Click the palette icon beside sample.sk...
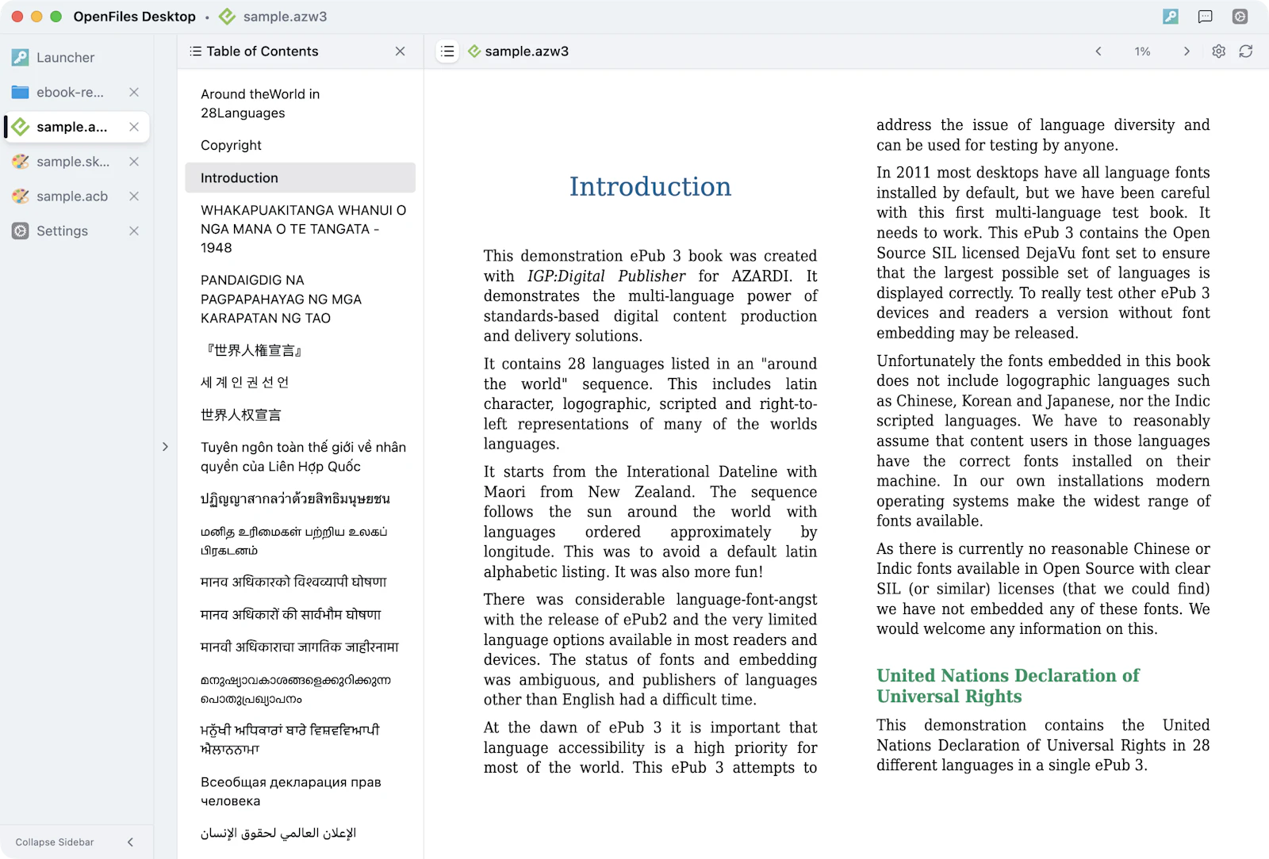This screenshot has height=859, width=1269. [21, 162]
